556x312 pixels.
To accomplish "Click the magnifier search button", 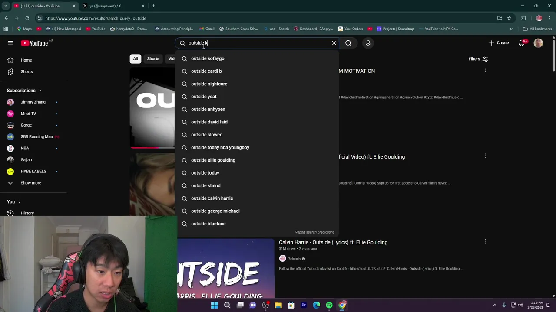I will (348, 43).
